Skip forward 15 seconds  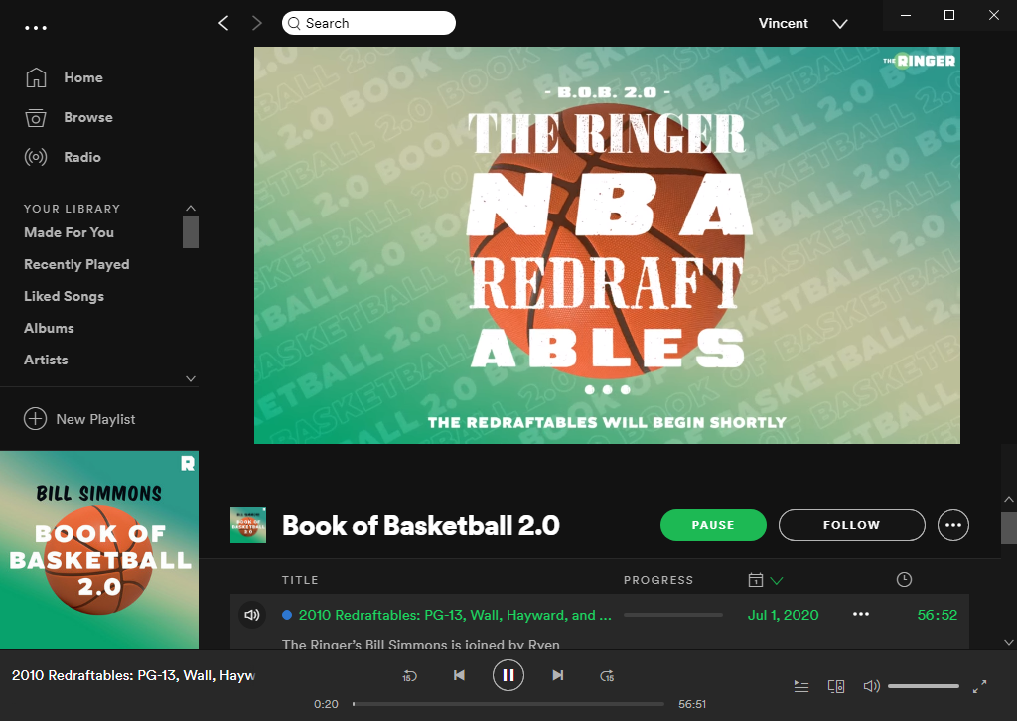(x=607, y=676)
